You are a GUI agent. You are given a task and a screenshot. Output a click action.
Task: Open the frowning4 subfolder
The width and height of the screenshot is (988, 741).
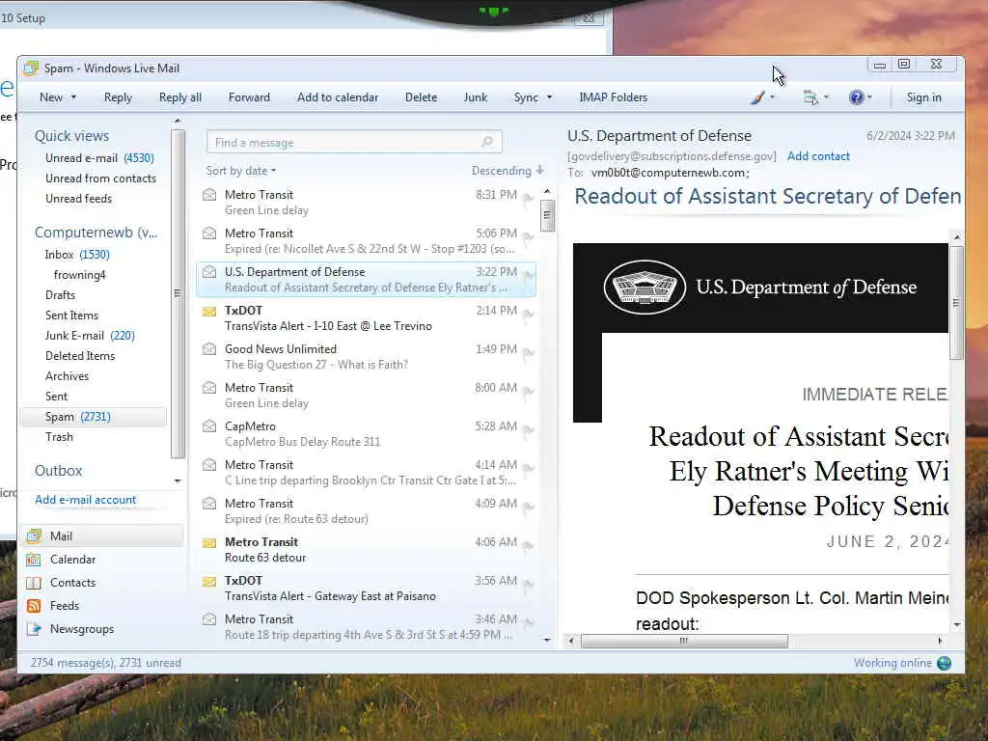point(79,275)
